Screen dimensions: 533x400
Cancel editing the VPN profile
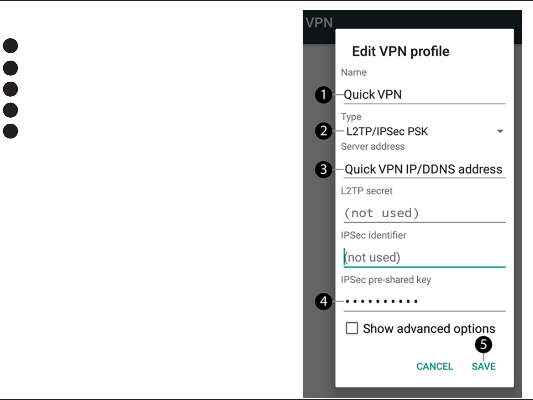pyautogui.click(x=435, y=366)
